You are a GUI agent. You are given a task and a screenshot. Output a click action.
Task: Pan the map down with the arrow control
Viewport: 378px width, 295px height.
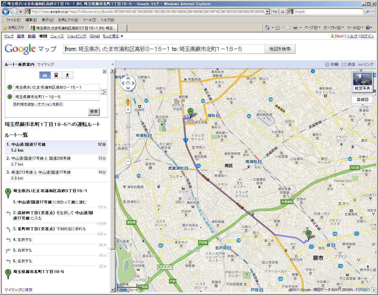(128, 88)
